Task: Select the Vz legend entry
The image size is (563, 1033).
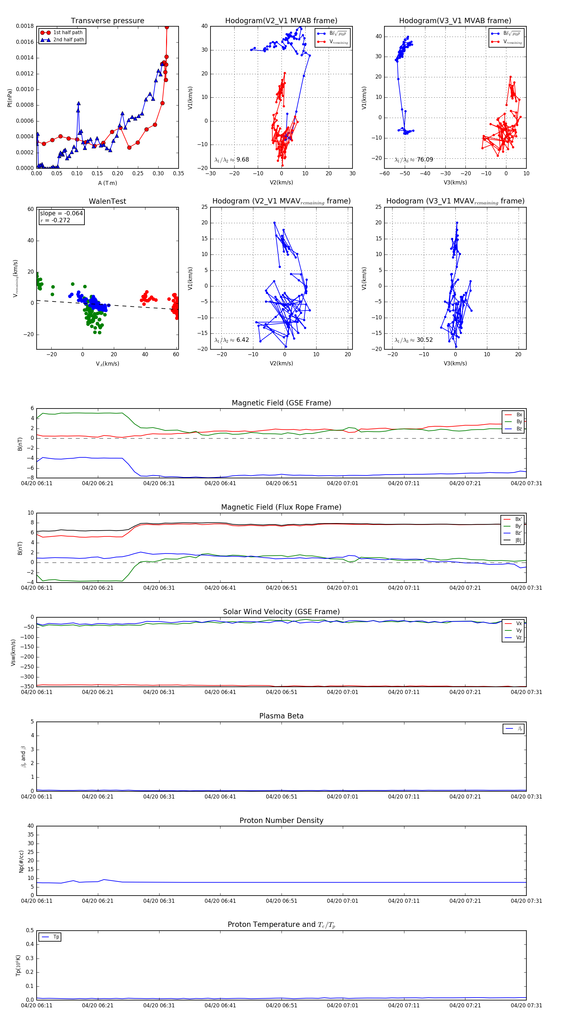Action: click(x=513, y=637)
